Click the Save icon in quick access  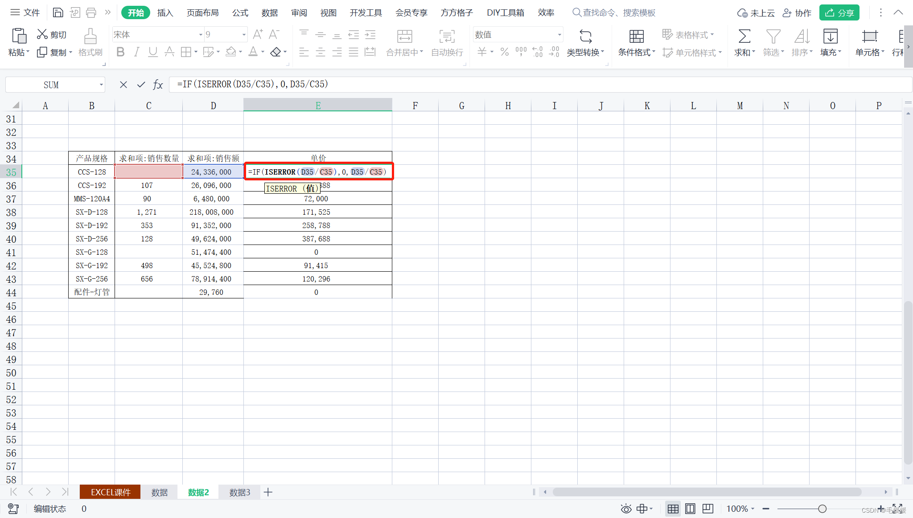[x=58, y=12]
